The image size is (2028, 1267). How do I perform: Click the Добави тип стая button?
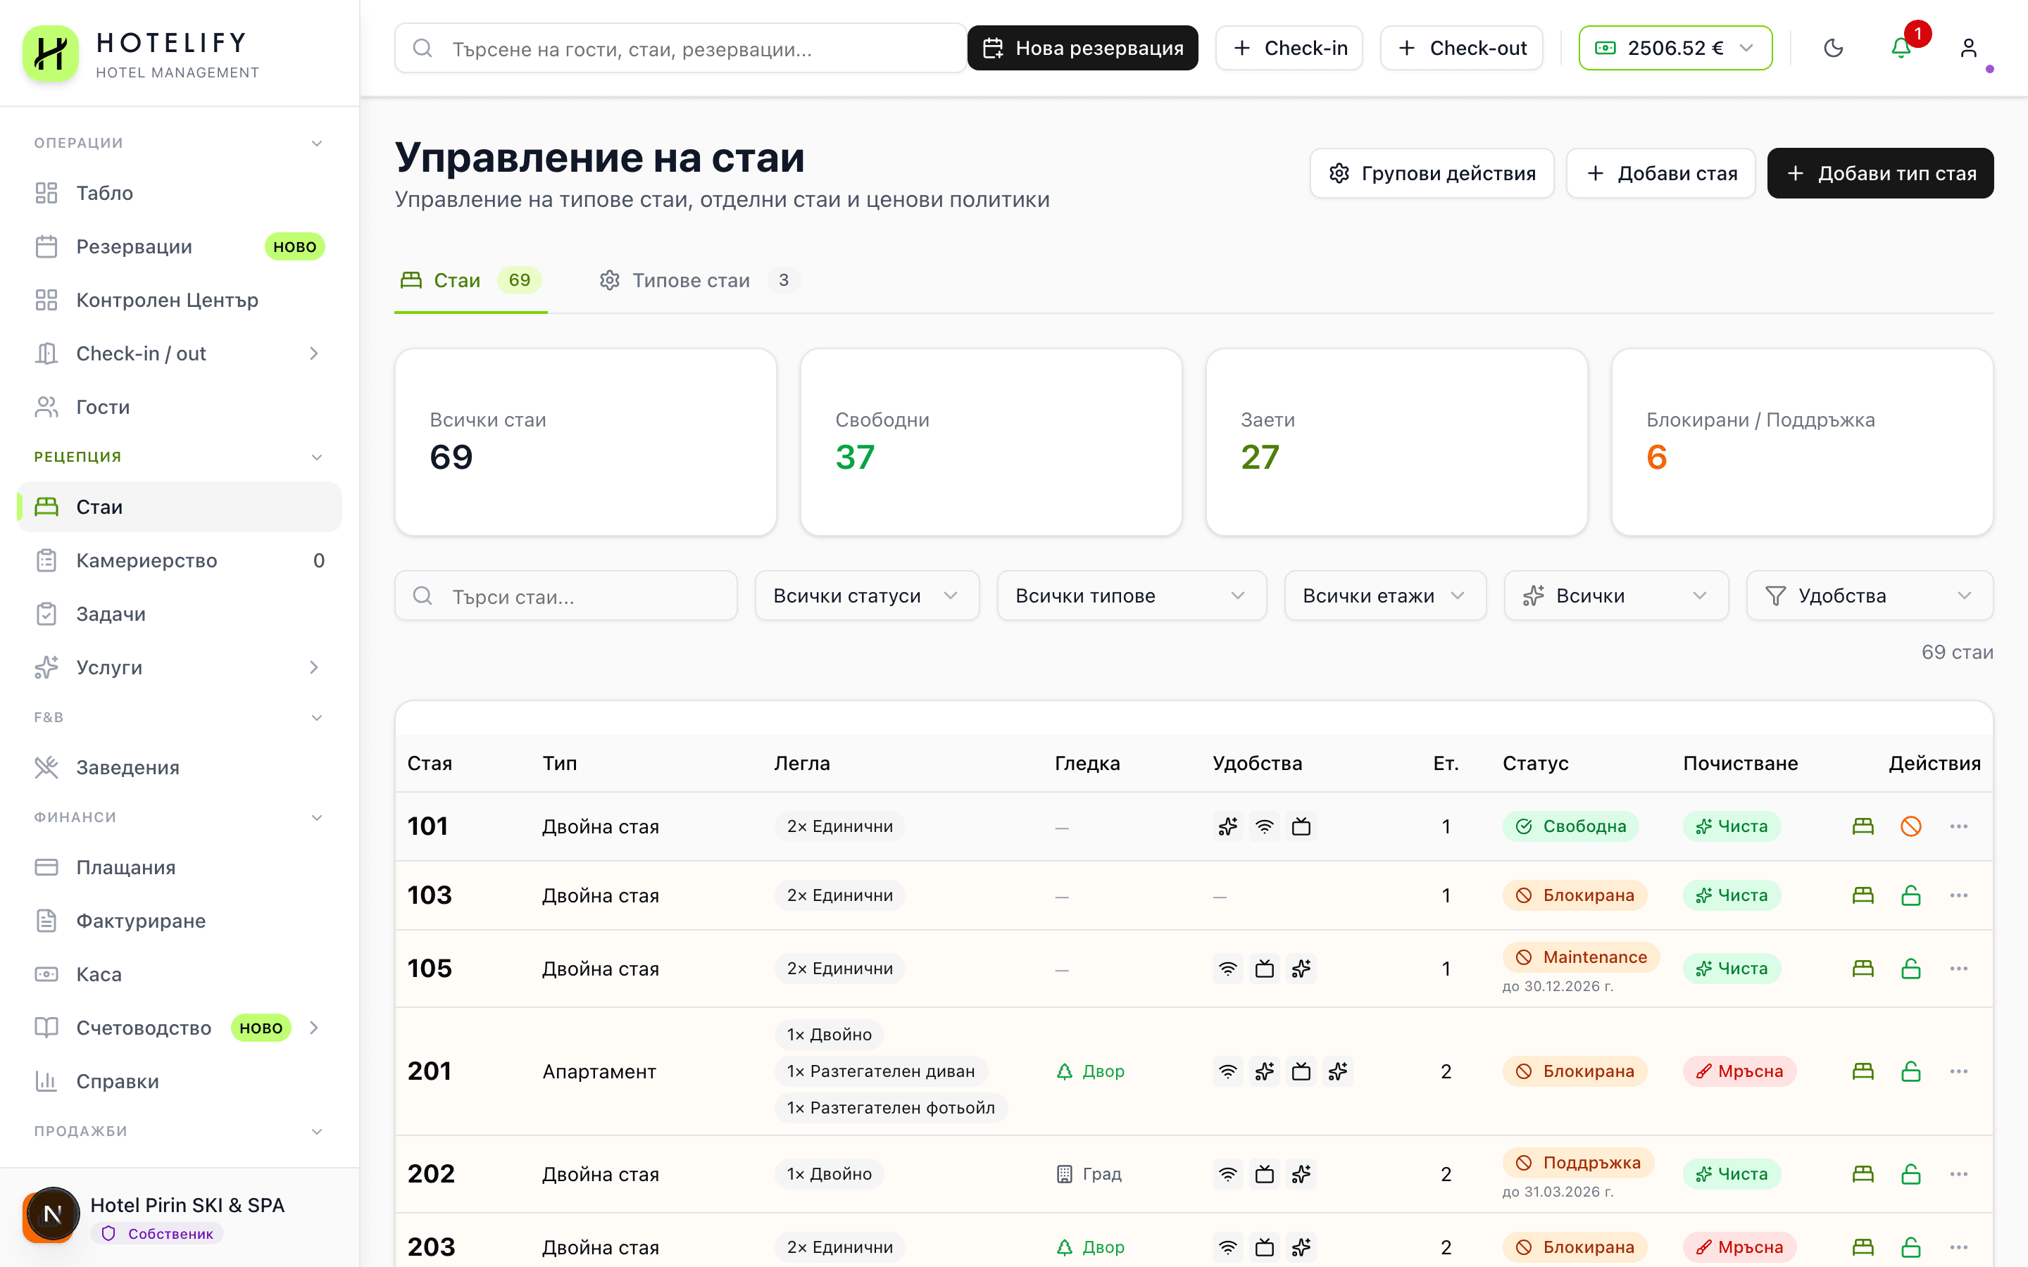tap(1879, 172)
